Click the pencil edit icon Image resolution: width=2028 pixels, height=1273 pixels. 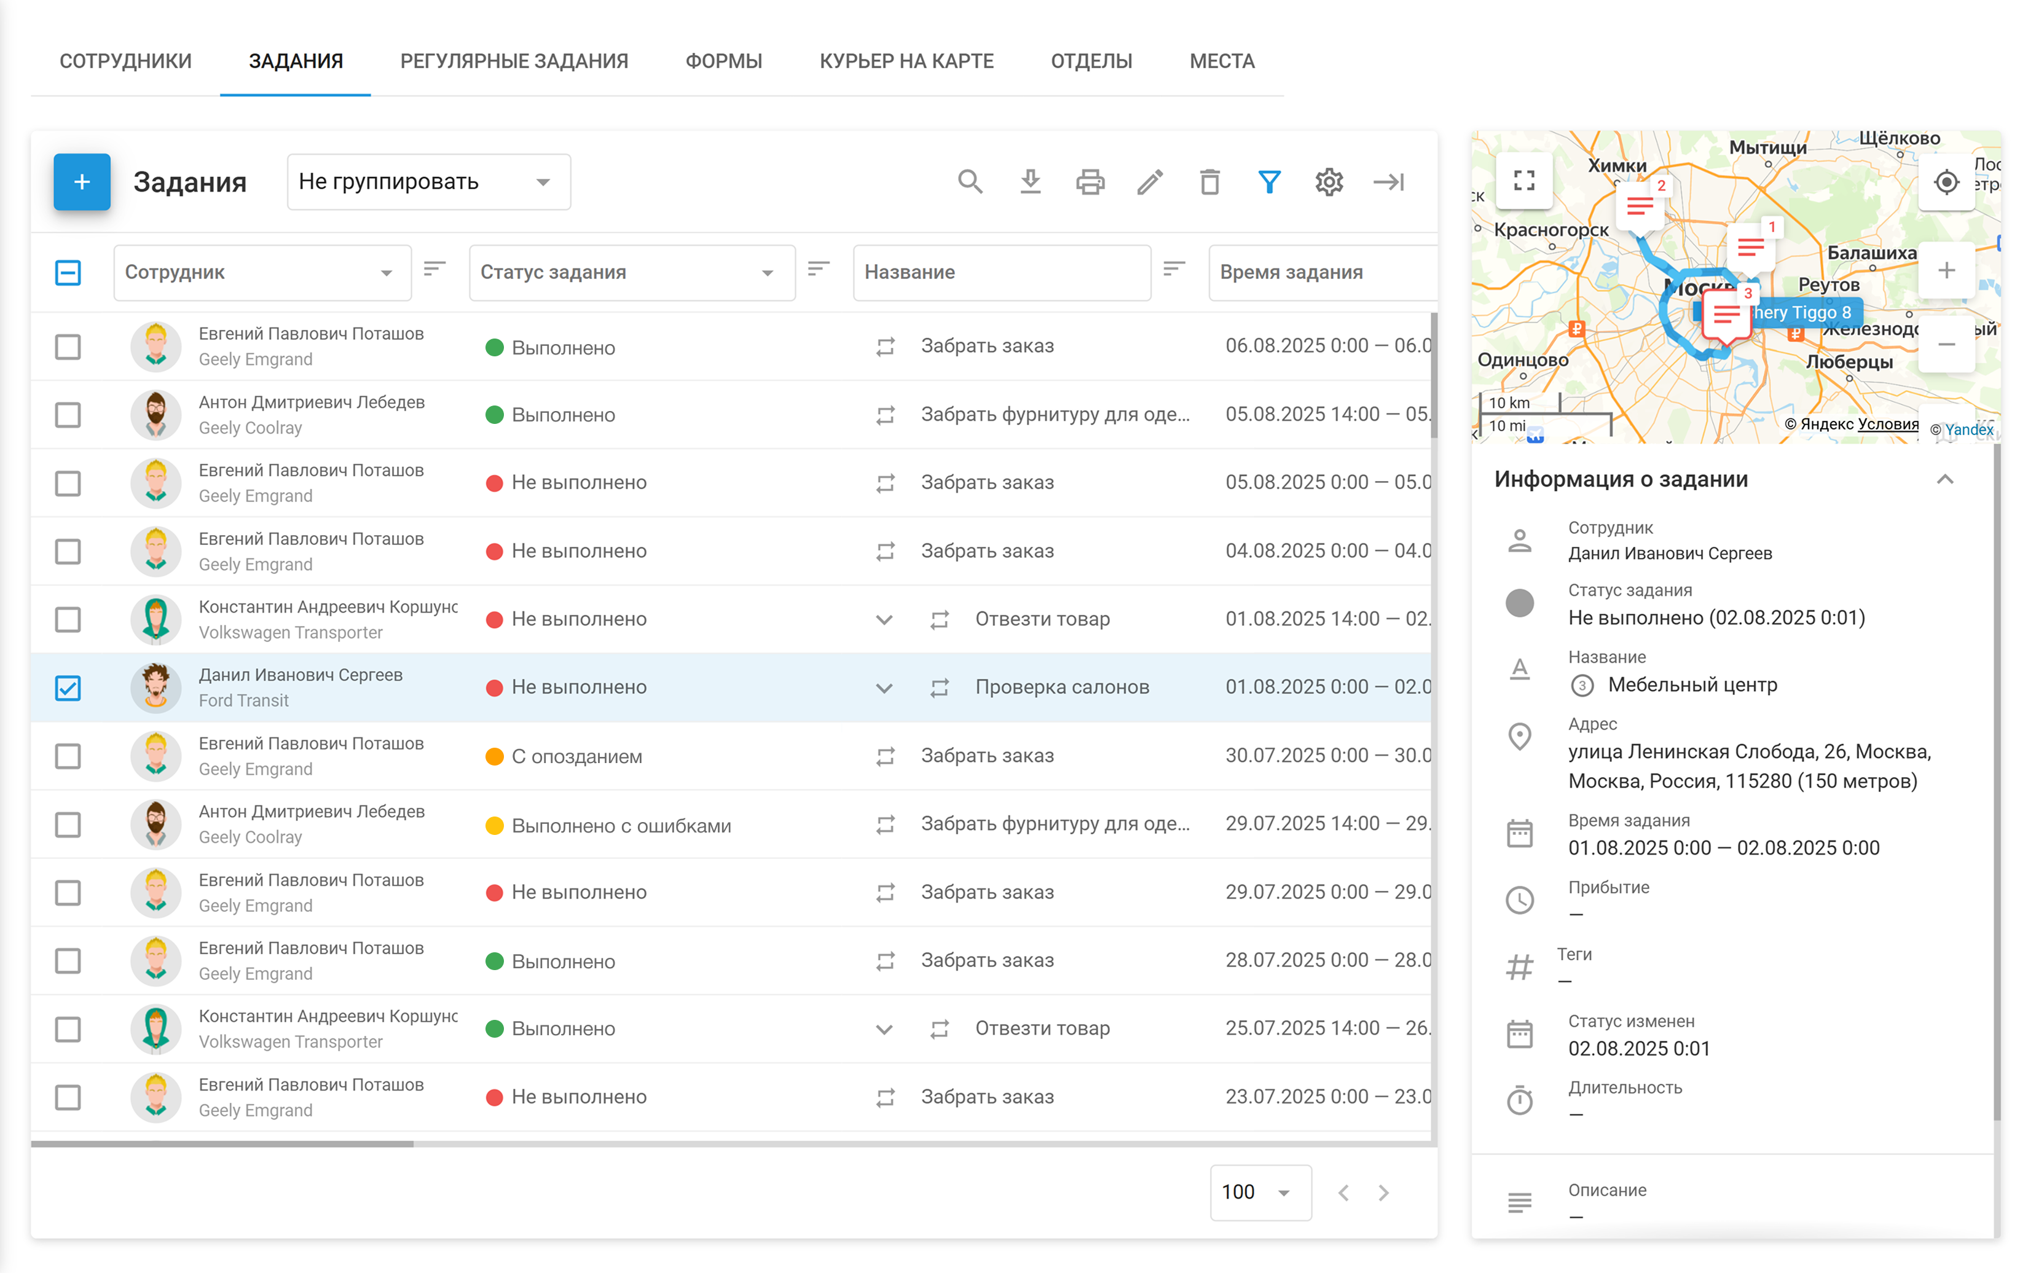tap(1150, 182)
